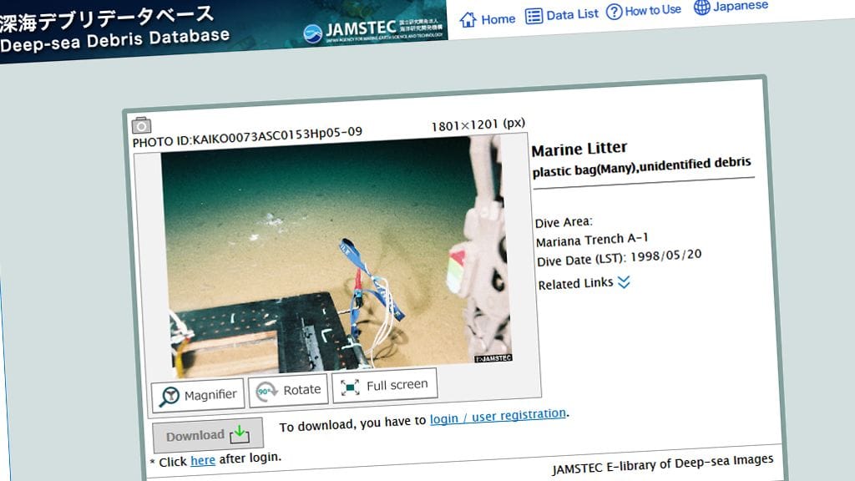Viewport: 855px width, 481px height.
Task: Open the Magnifier tool
Action: [198, 392]
